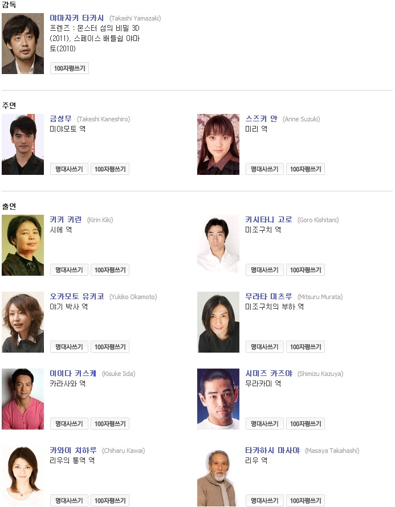
Task: Click Goro Kishitani's photo thumbnail
Action: click(218, 246)
